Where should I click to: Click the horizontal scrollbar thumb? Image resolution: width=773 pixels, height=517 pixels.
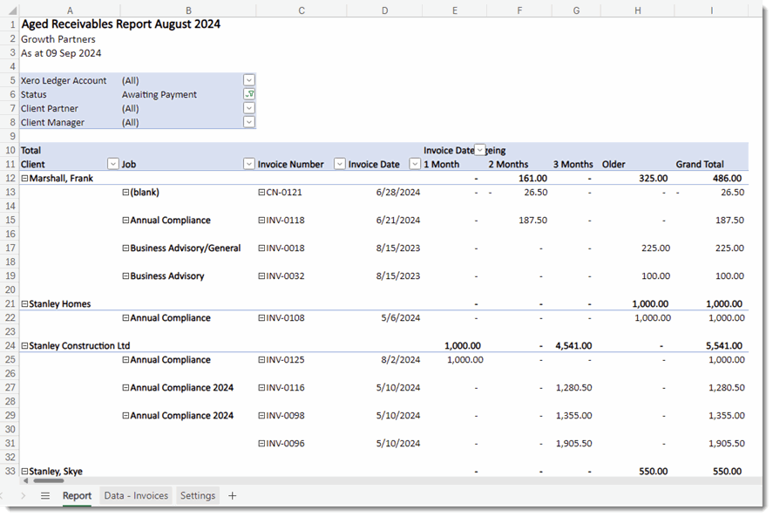(48, 480)
